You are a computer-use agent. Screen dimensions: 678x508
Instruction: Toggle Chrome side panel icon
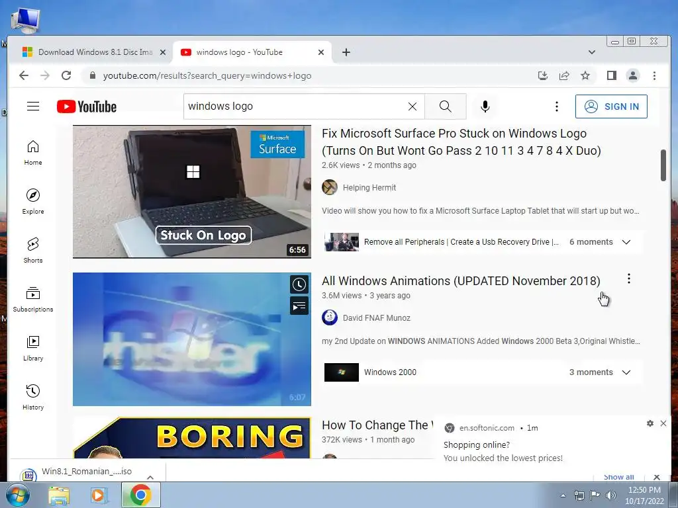pyautogui.click(x=611, y=75)
